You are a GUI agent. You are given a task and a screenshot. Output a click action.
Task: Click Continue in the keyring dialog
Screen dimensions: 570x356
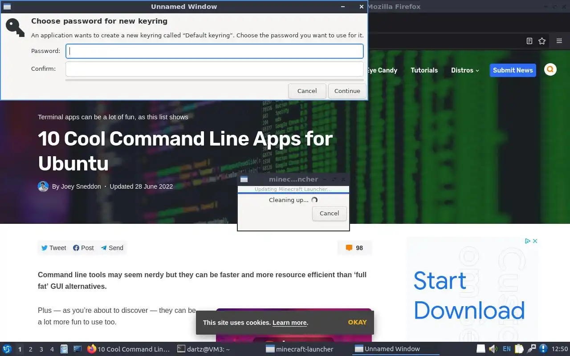(347, 91)
